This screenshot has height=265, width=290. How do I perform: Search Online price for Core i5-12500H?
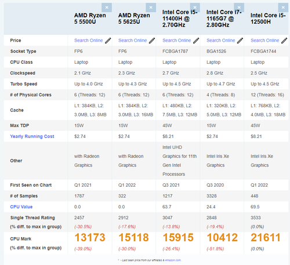[265, 41]
